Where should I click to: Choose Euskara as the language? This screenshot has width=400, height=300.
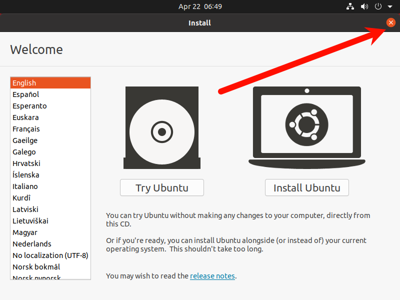pos(50,117)
